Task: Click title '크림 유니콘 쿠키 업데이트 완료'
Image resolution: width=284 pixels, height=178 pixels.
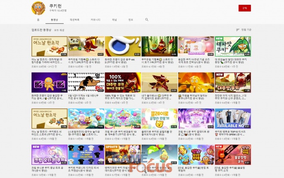Action: point(194,133)
